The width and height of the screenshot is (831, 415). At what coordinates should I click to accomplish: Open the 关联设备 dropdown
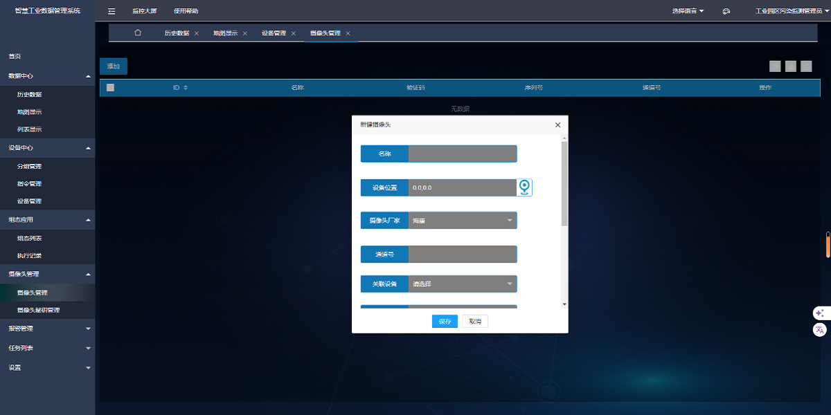coord(463,284)
